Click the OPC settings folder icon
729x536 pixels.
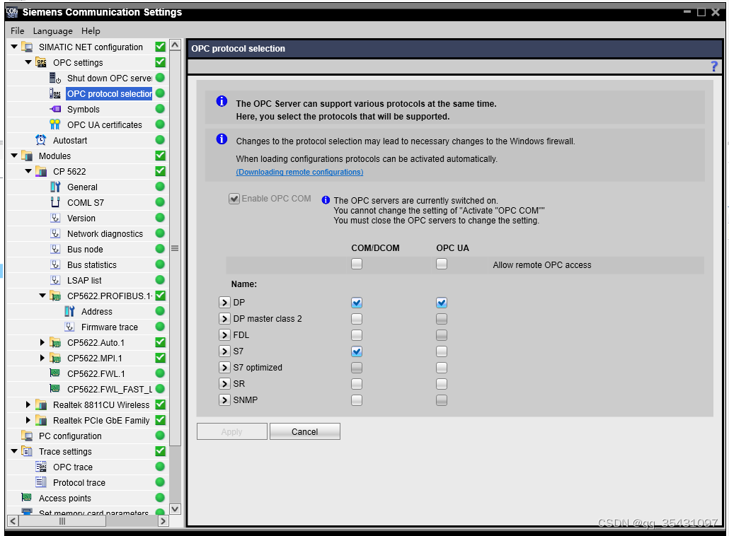pyautogui.click(x=41, y=62)
